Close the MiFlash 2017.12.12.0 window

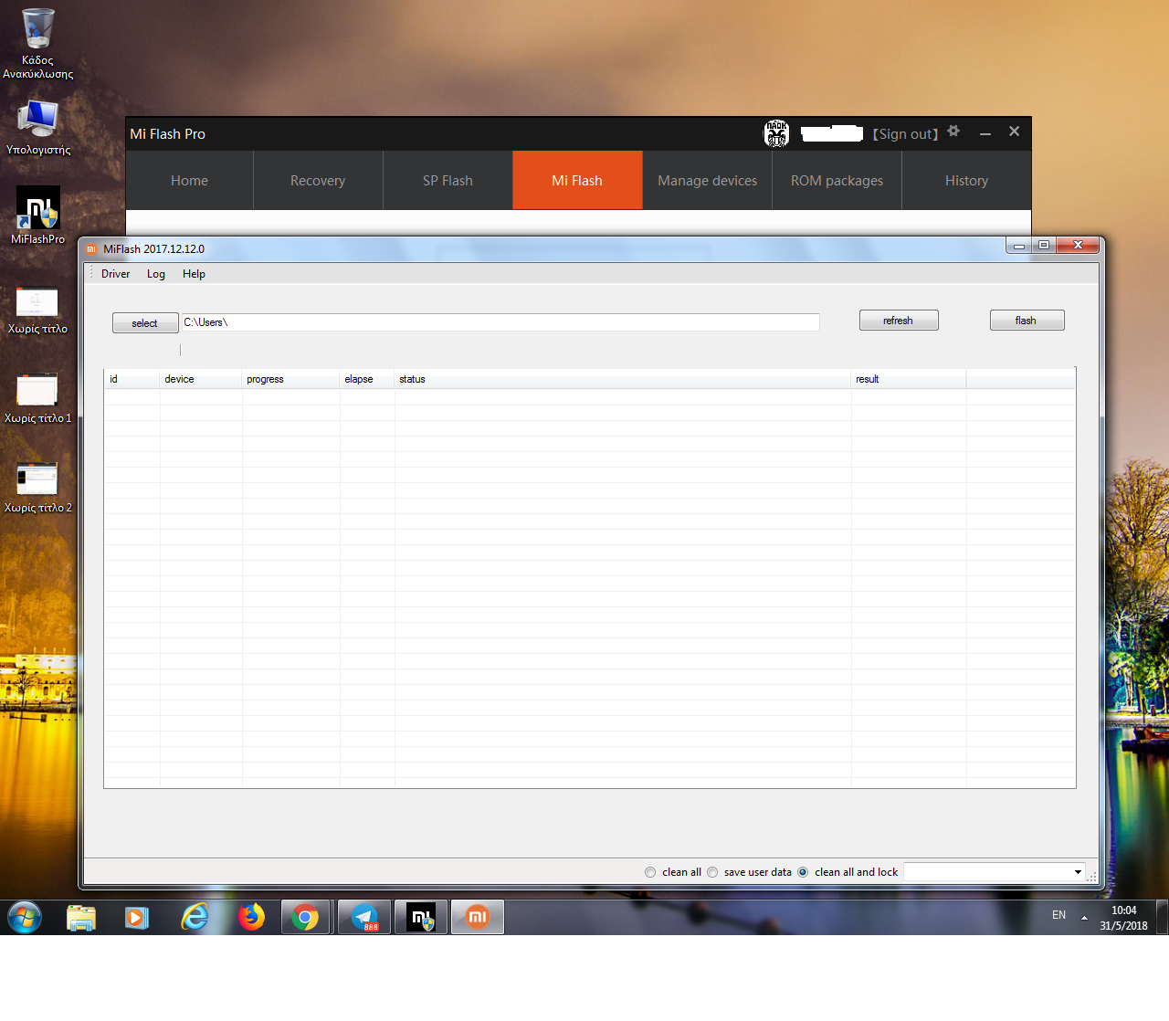coord(1078,245)
